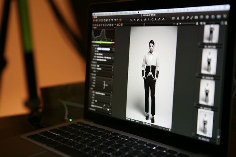Screen dimensions: 236x157
Task: Select the hand pan cursor tool
Action: [135, 20]
